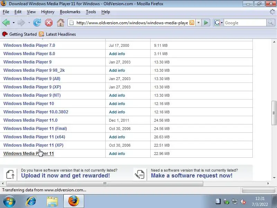277x208 pixels.
Task: Open the Windows Media Player 9 (NT) link
Action: pos(32,95)
